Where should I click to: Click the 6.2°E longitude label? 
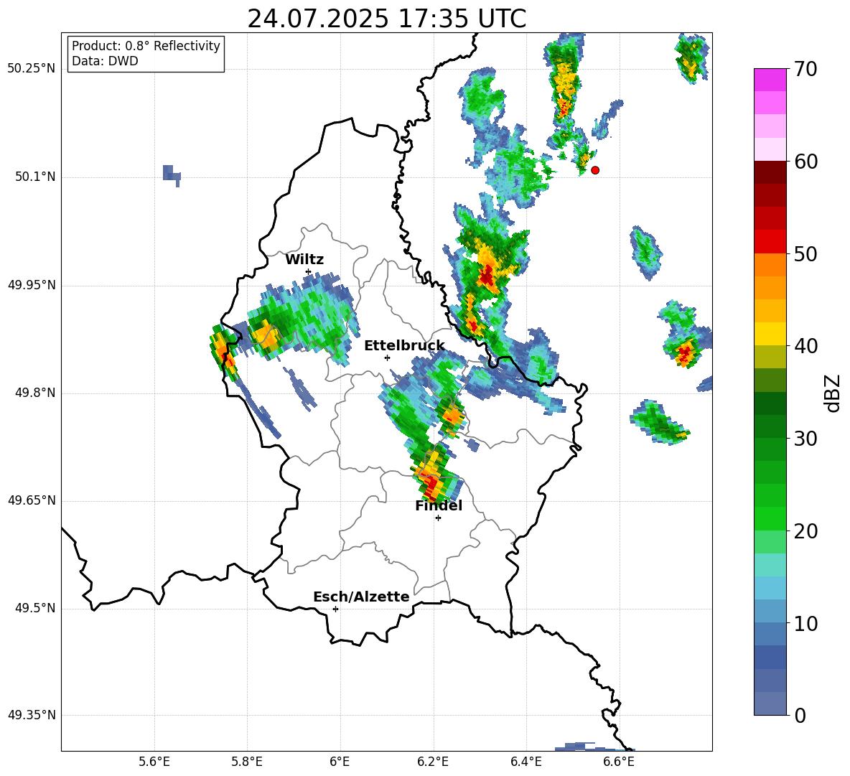433,762
